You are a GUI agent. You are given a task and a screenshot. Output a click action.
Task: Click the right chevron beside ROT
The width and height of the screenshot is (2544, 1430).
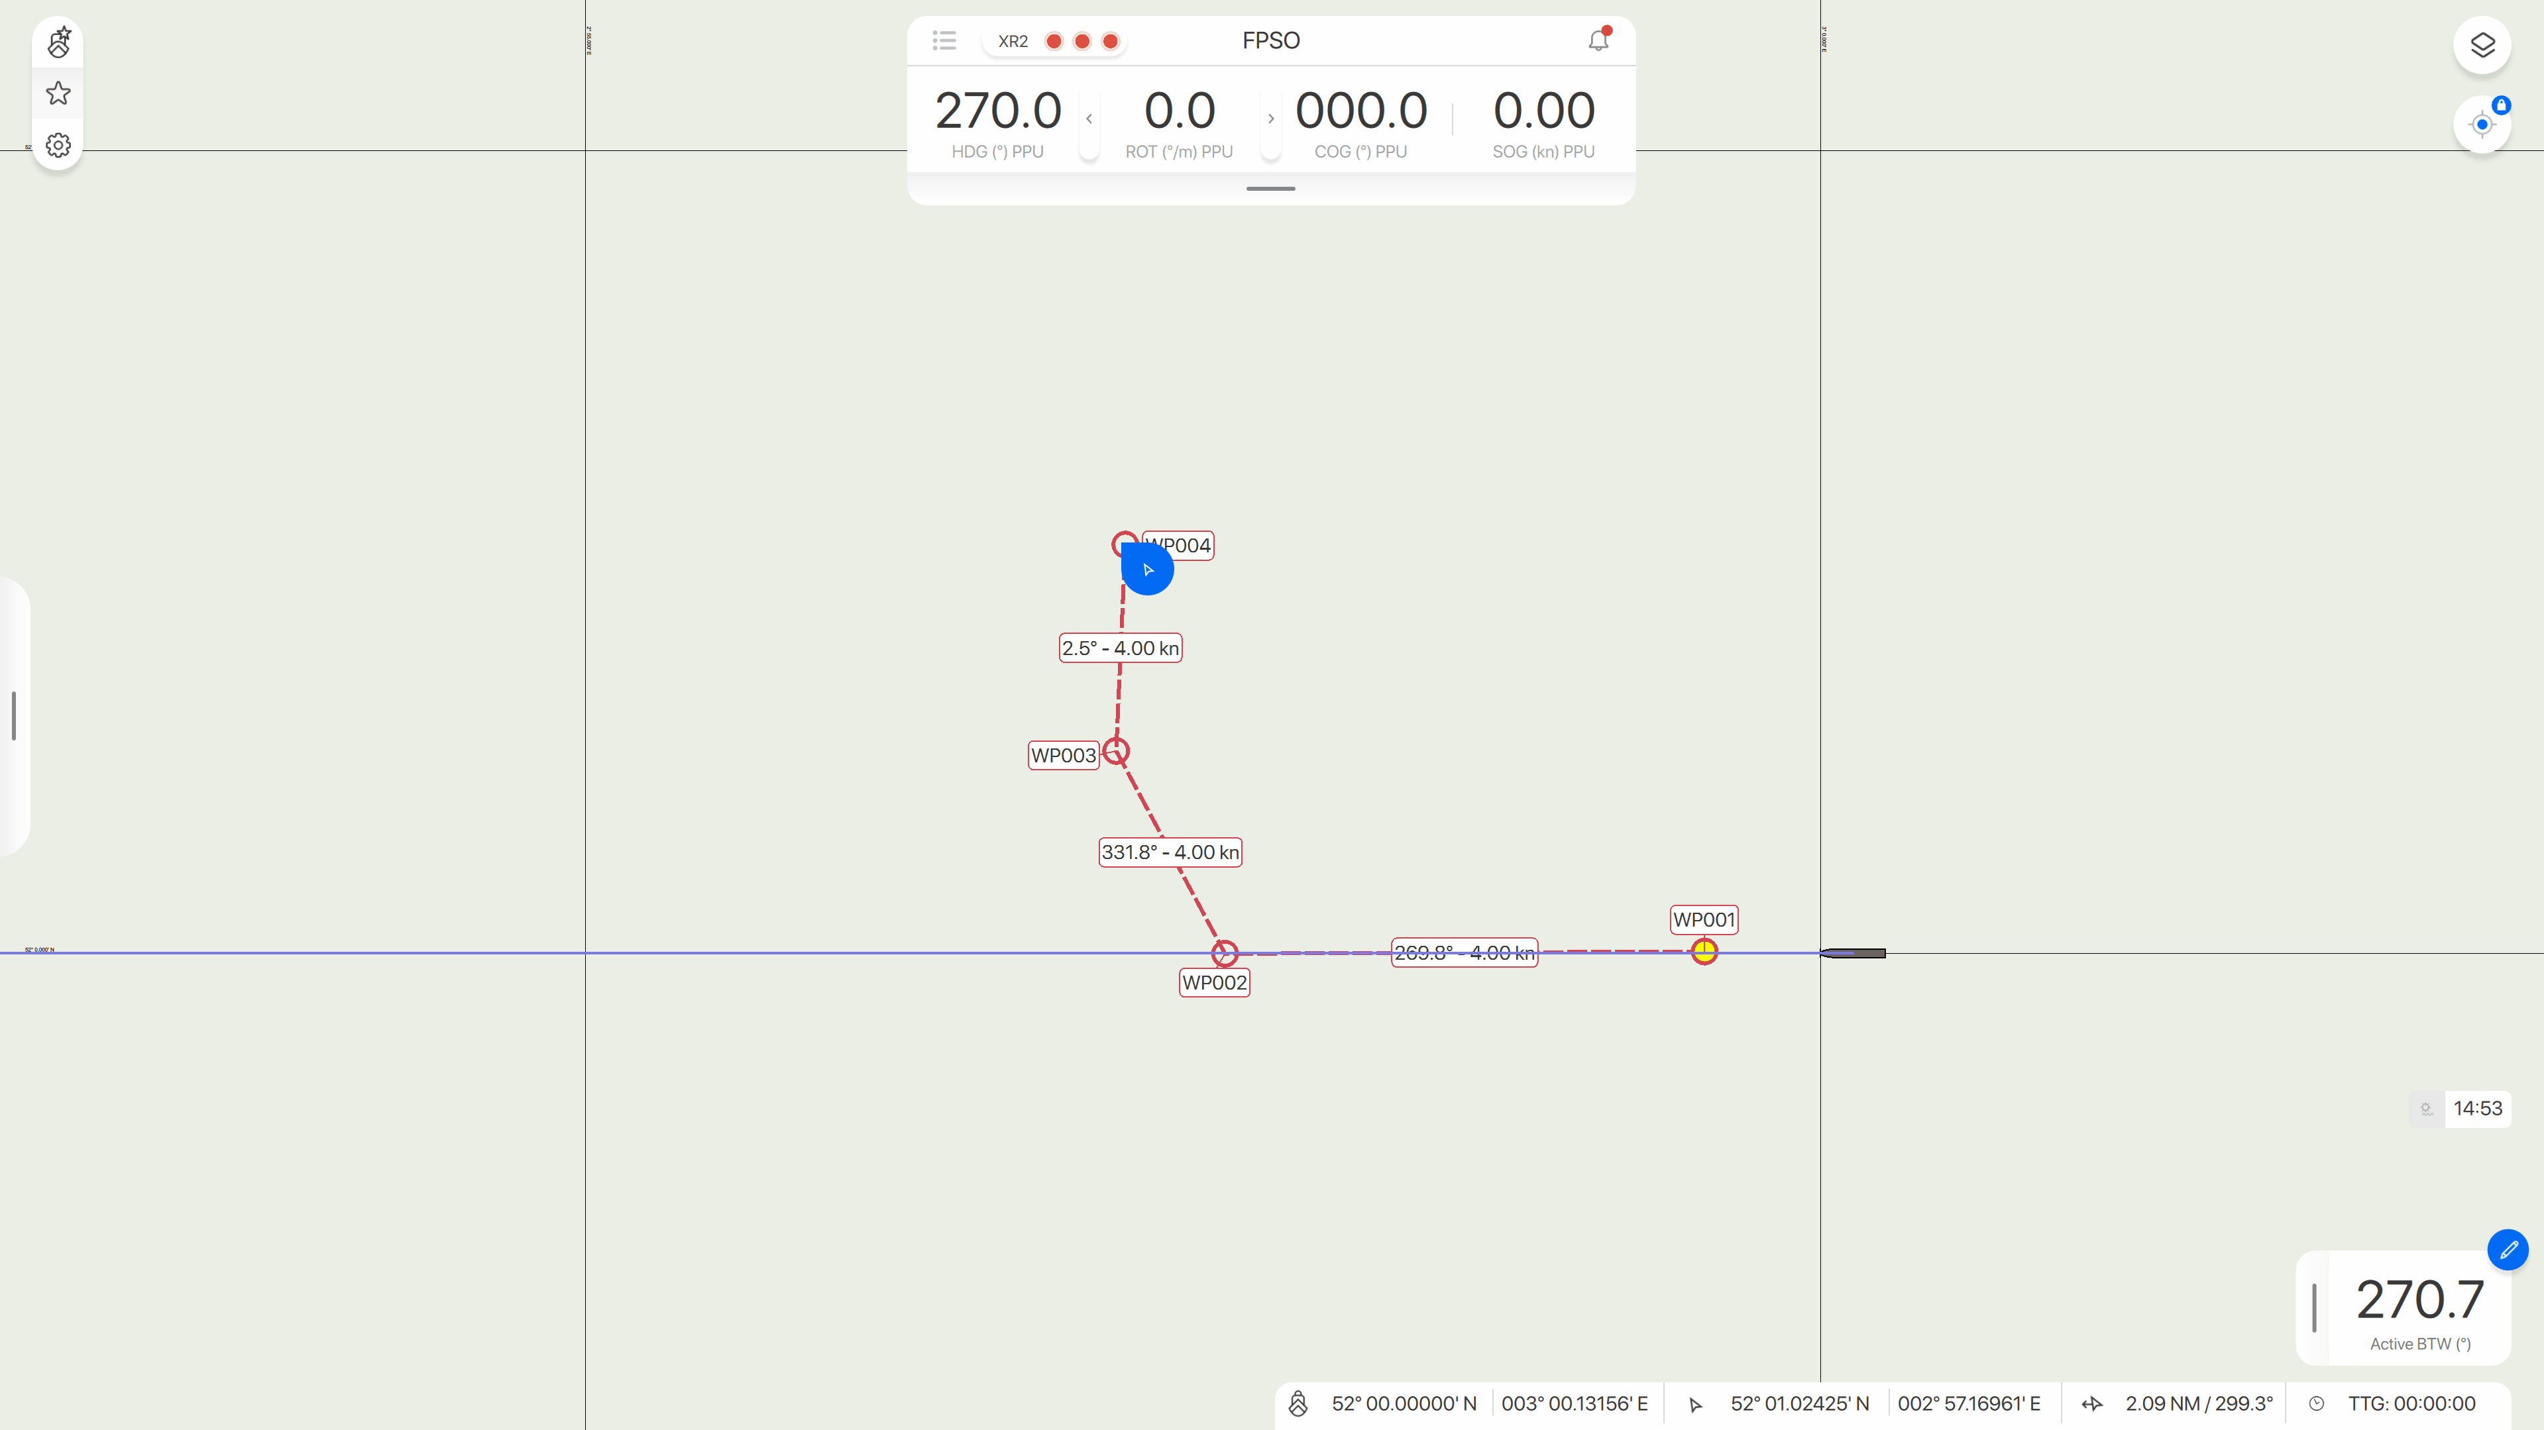[x=1271, y=119]
